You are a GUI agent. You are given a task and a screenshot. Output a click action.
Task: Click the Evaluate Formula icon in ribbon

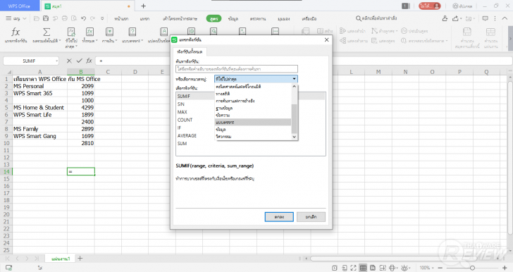pos(404,31)
